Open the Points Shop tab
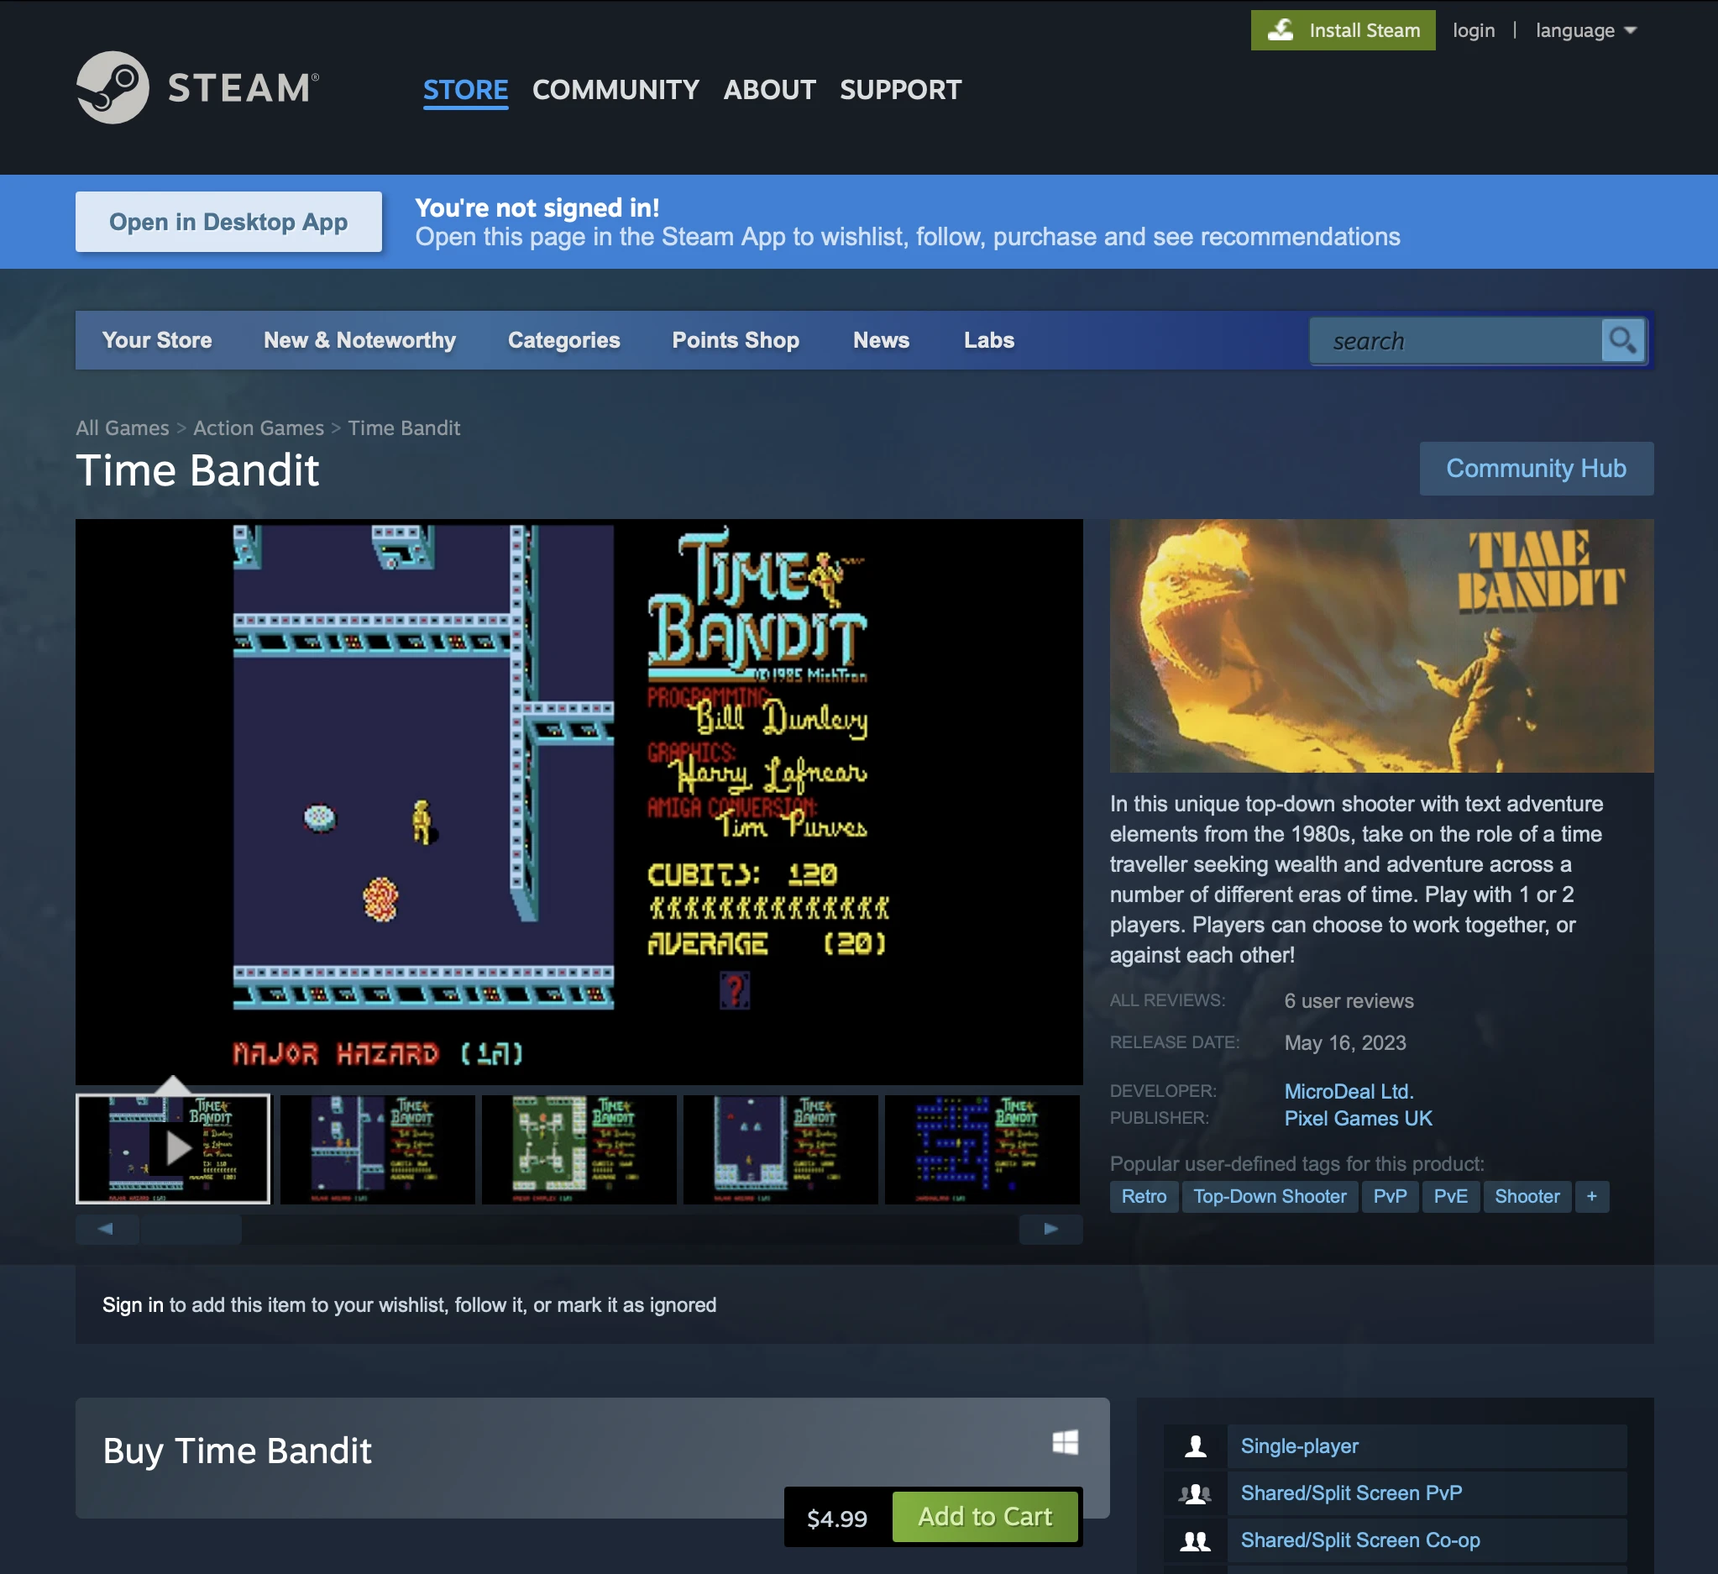Viewport: 1718px width, 1574px height. pos(736,340)
